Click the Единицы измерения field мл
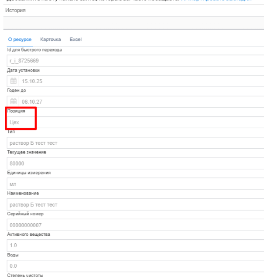The image size is (264, 279). 135,184
